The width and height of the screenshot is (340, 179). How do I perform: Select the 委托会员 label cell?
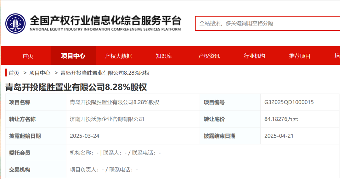(36, 153)
